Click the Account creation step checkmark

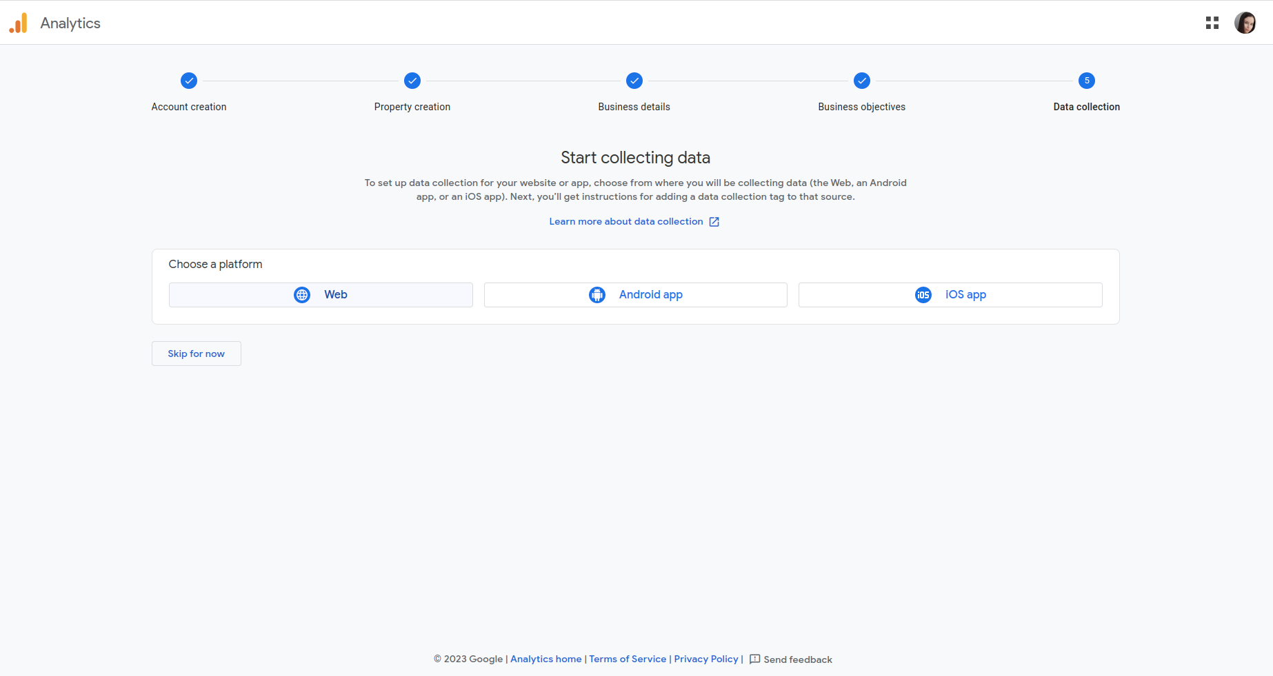tap(189, 81)
